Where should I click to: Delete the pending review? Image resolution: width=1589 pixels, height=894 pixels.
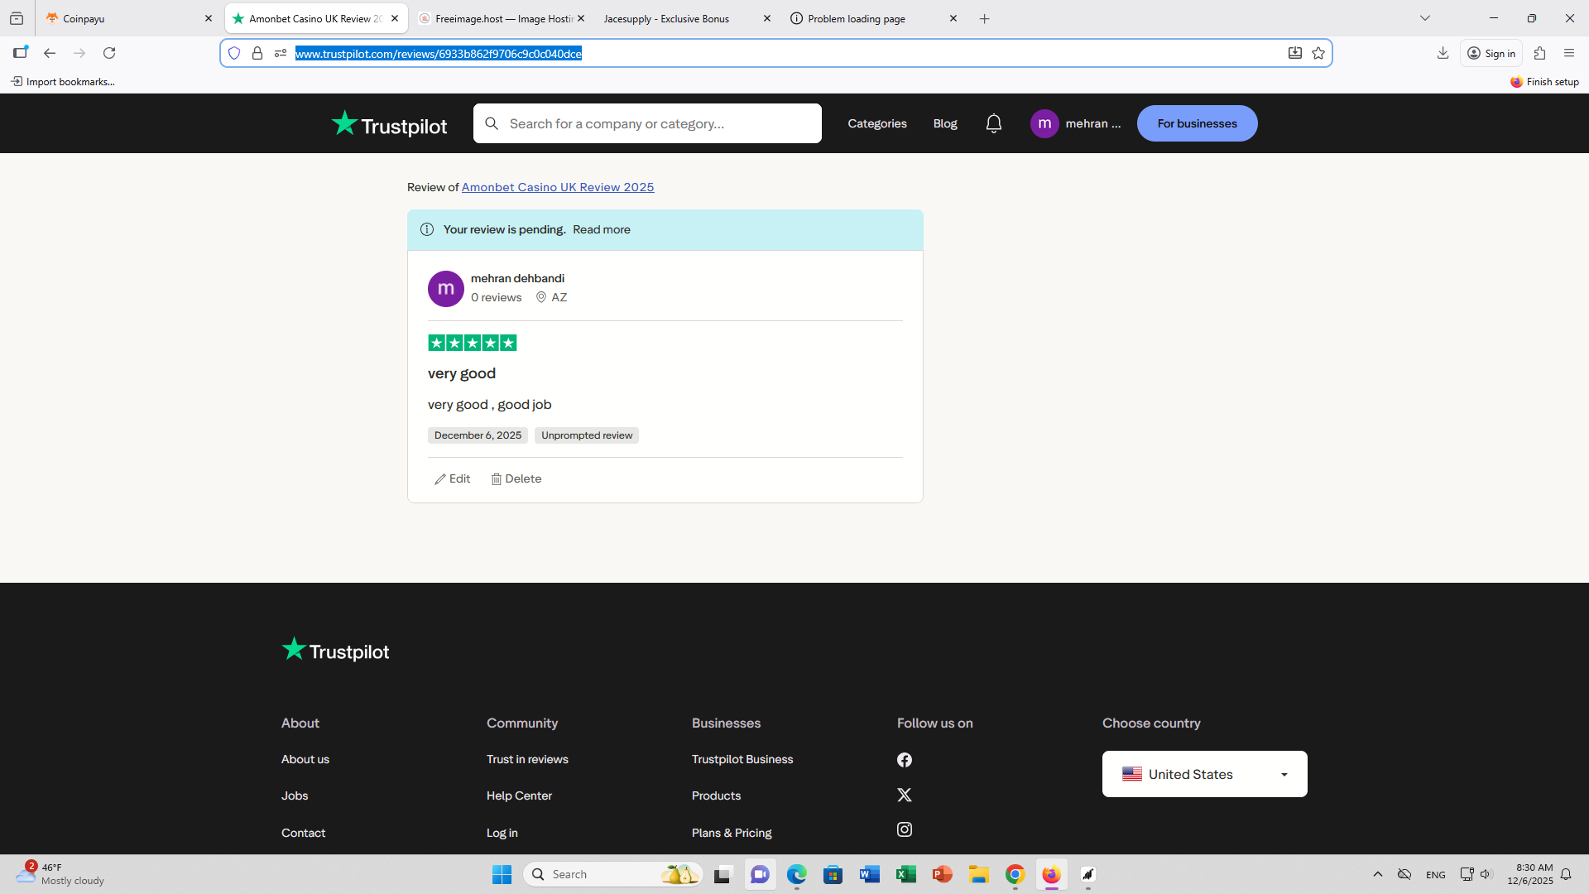[516, 479]
